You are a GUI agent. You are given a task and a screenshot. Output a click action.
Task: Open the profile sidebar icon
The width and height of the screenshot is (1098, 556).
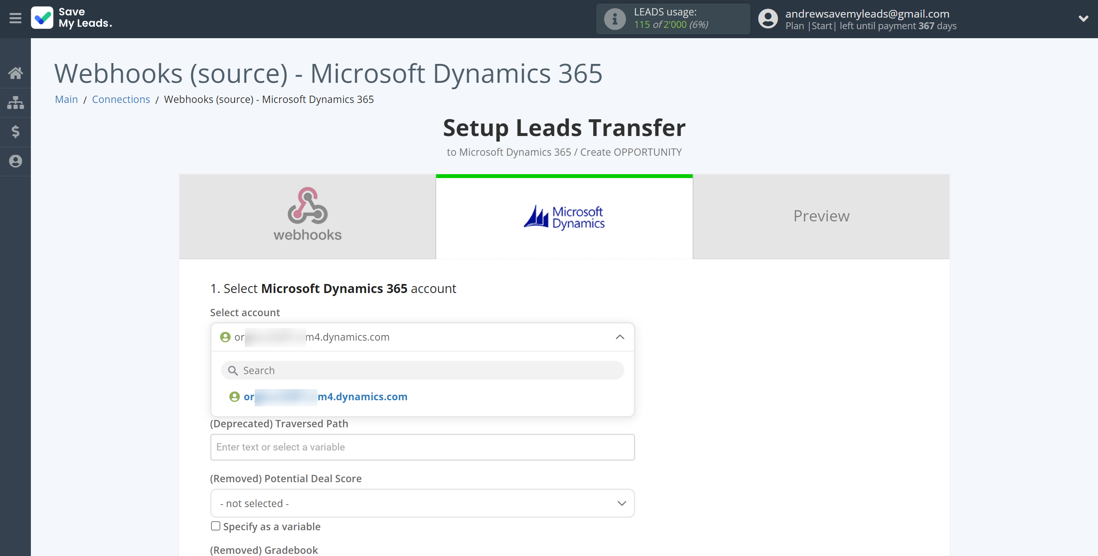(x=15, y=161)
